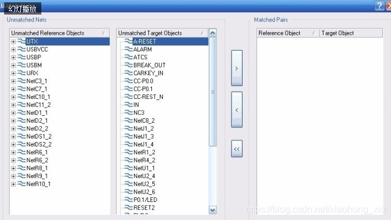
Task: Click the net icon beside NetJ1_2
Action: (x=129, y=129)
